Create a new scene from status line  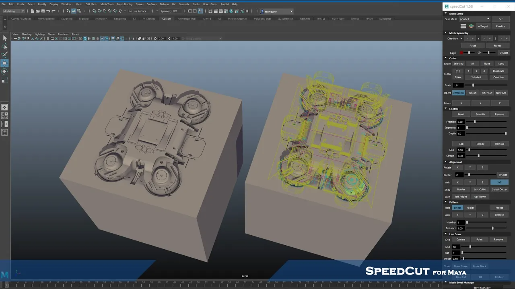click(x=33, y=11)
